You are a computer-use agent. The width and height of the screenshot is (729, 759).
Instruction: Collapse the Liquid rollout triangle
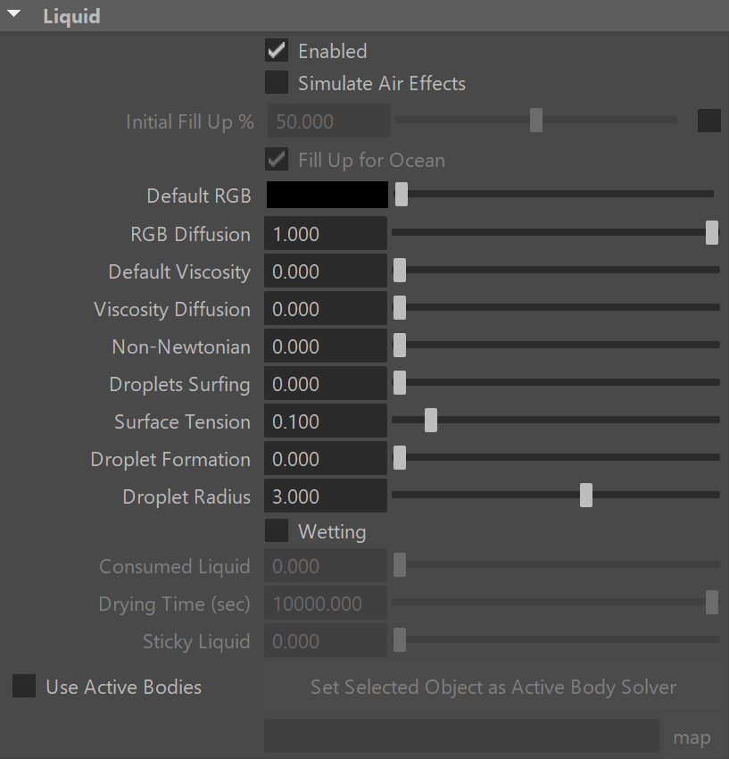13,14
